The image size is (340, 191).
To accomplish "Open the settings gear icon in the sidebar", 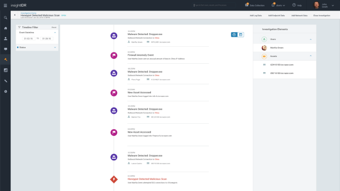I will pos(5,91).
